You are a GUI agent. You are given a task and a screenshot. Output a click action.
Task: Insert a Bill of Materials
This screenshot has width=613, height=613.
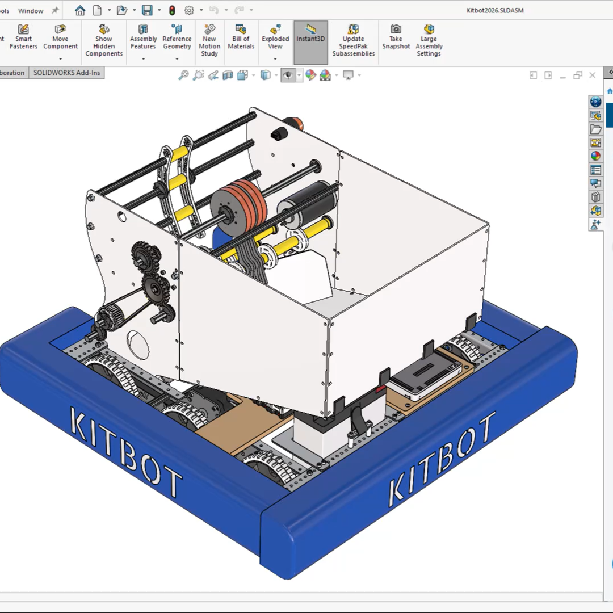point(241,37)
